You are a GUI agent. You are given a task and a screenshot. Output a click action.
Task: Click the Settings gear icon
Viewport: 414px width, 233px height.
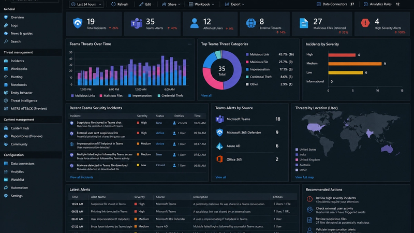(x=6, y=196)
